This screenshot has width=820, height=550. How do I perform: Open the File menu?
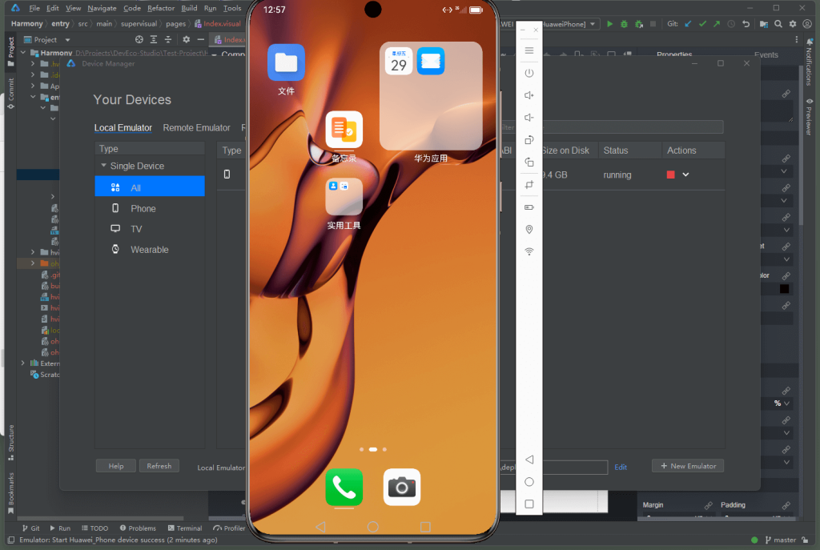[x=34, y=8]
